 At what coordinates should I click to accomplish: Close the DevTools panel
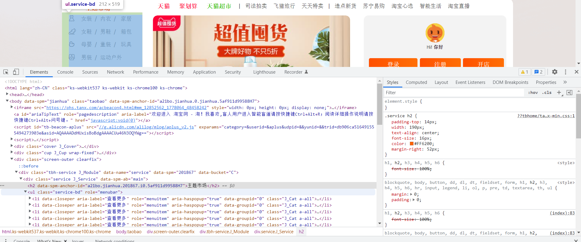click(576, 72)
